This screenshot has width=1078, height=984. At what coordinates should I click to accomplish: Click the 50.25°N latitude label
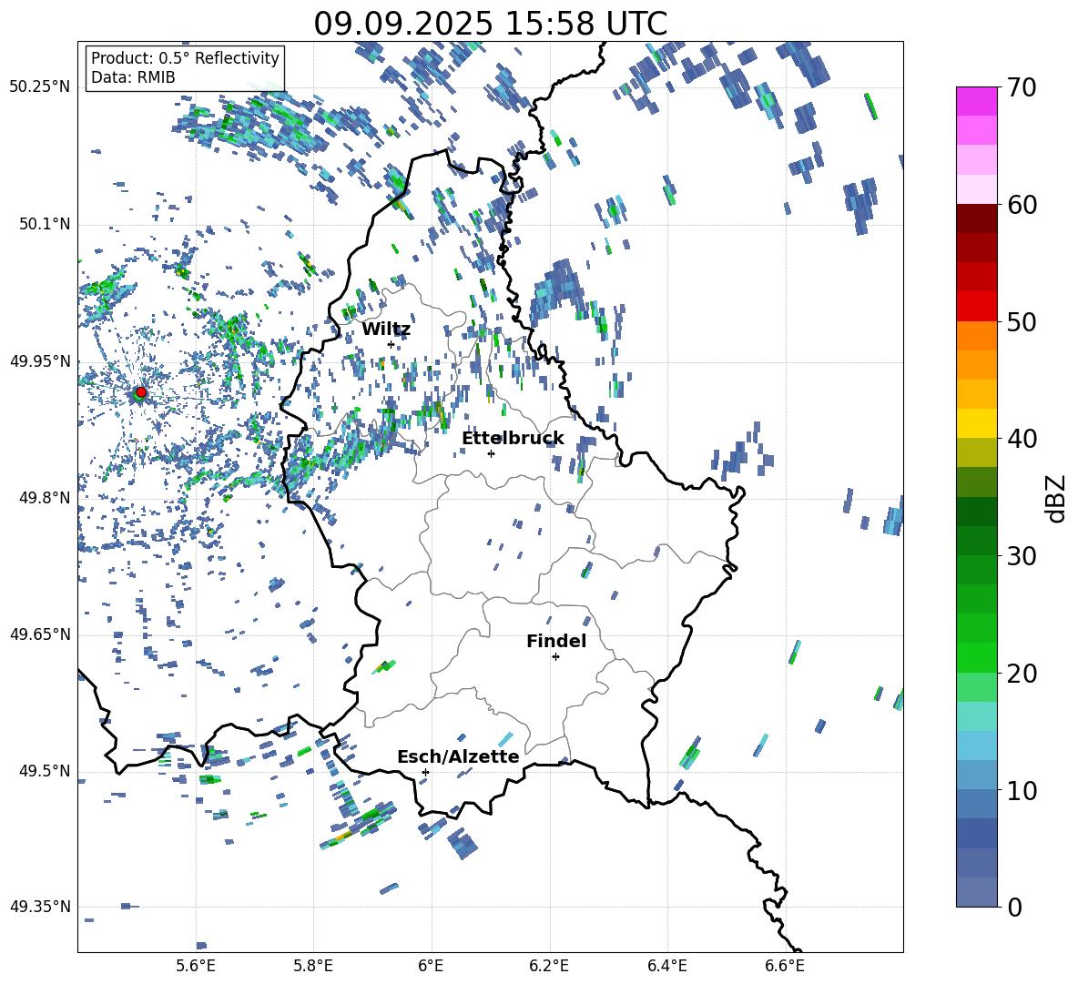[x=40, y=87]
